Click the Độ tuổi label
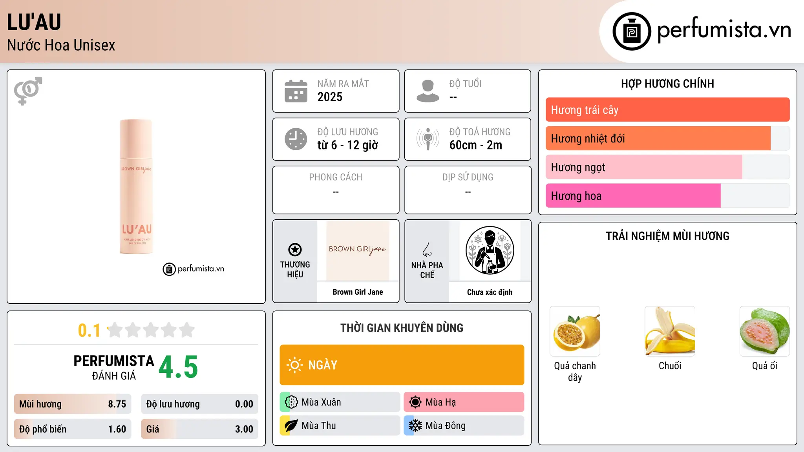 coord(465,84)
